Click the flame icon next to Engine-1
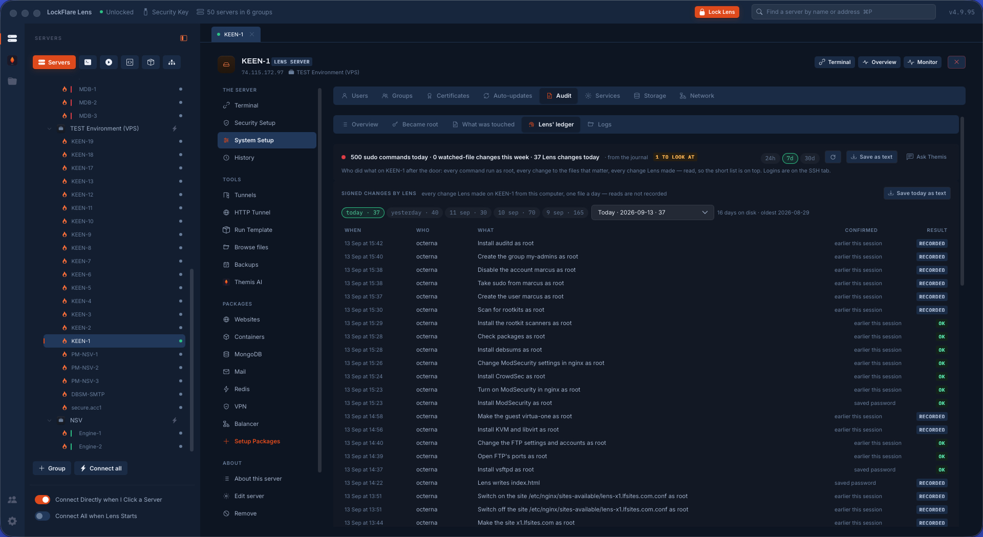Image resolution: width=983 pixels, height=537 pixels. [x=65, y=433]
